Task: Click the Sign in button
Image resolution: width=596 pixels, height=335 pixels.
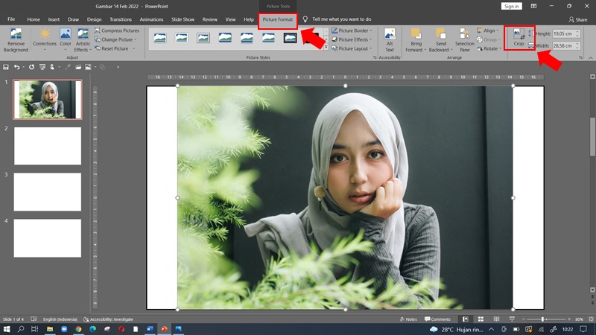Action: (x=512, y=6)
